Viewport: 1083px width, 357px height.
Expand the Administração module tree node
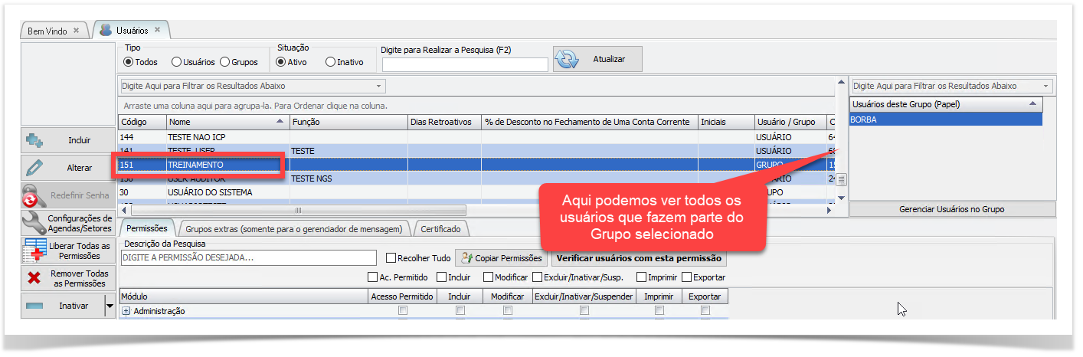click(x=126, y=311)
